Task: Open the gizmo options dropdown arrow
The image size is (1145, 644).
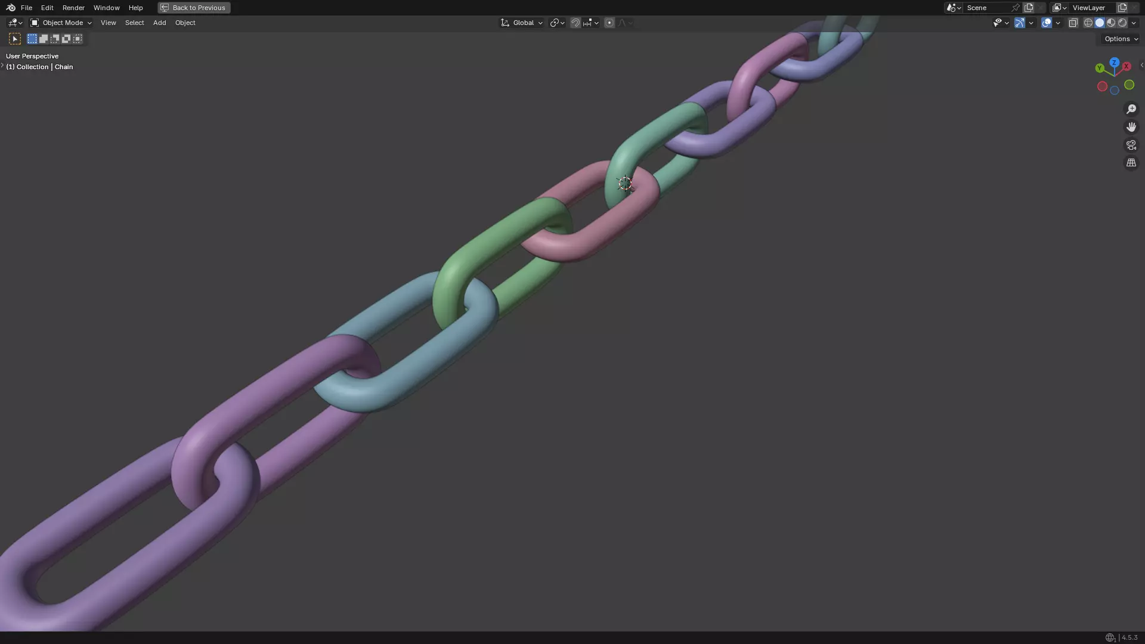Action: tap(1031, 23)
